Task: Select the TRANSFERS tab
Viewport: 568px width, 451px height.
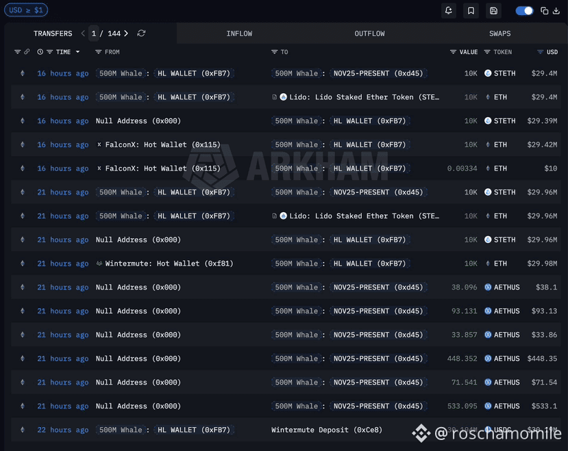Action: coord(53,34)
